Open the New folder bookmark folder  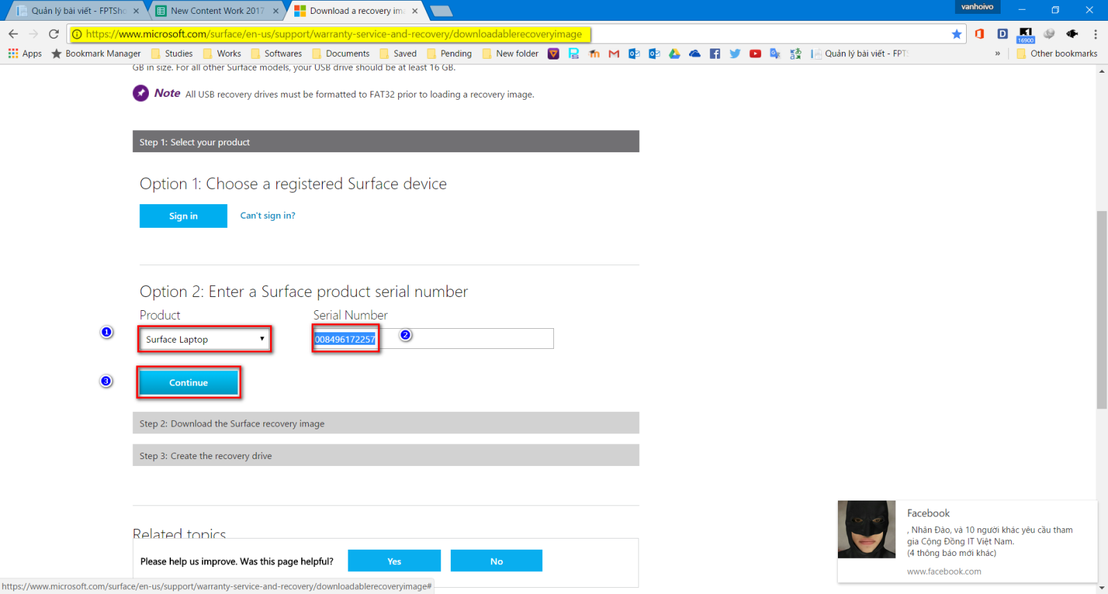coord(510,53)
